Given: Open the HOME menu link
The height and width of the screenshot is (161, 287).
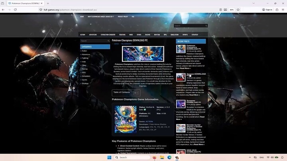Looking at the screenshot, I should point(82,17).
